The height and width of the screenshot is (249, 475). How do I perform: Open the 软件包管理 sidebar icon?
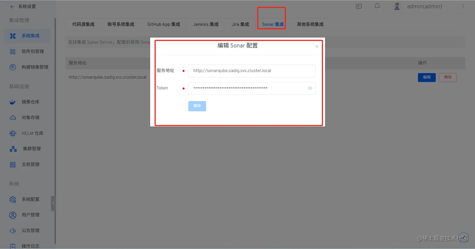point(13,51)
